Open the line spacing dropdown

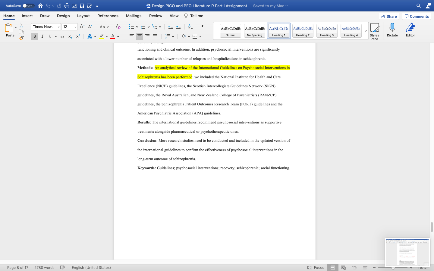pyautogui.click(x=172, y=36)
